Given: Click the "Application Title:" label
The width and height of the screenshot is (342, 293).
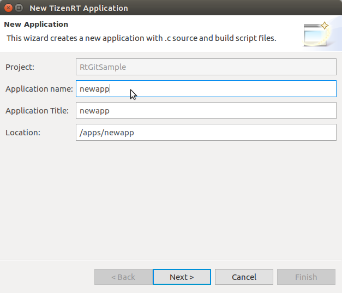Looking at the screenshot, I should (x=37, y=111).
